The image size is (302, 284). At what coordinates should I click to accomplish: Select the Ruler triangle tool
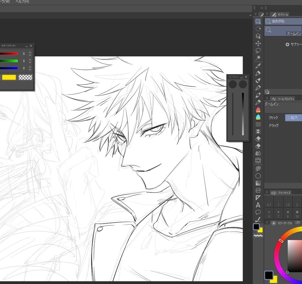(x=258, y=198)
